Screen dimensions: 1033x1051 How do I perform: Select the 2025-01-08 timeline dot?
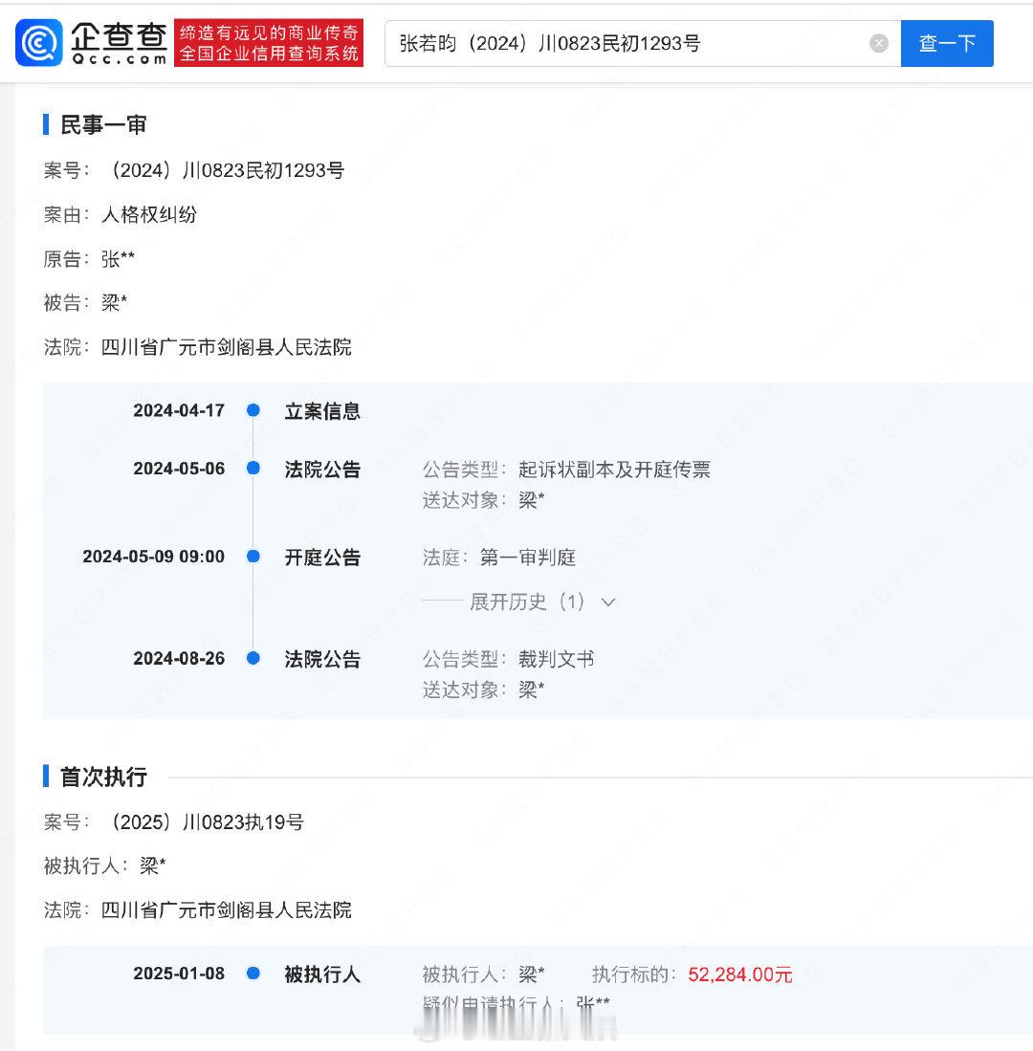[253, 974]
